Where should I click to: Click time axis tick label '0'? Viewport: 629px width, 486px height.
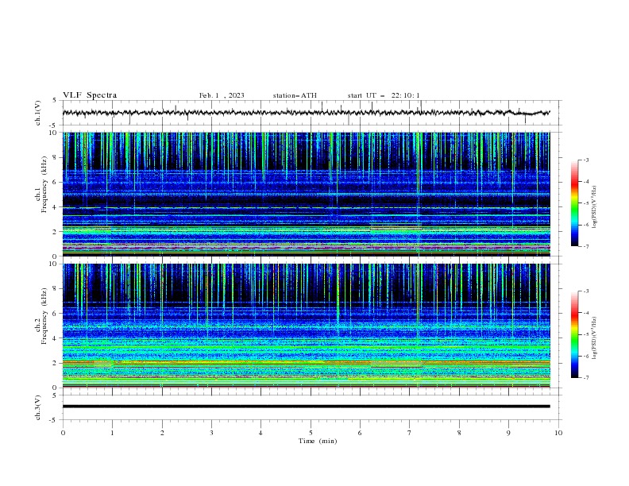click(x=63, y=433)
